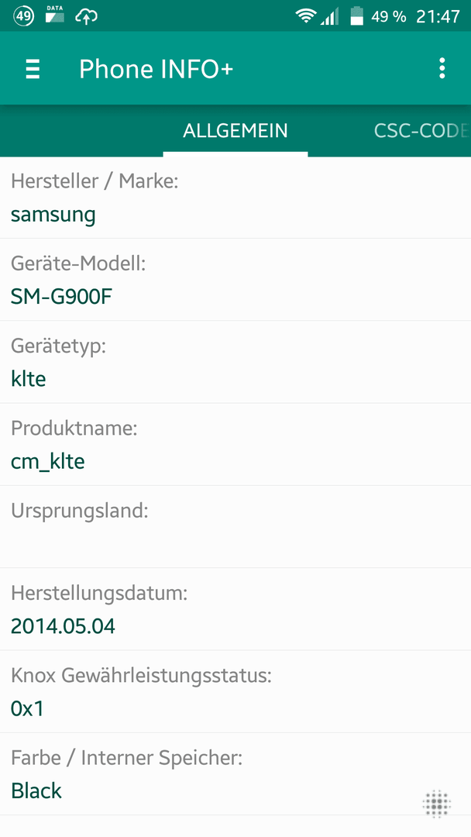
Task: Select the Geräte-Modell SM-G900F row
Action: pyautogui.click(x=235, y=280)
